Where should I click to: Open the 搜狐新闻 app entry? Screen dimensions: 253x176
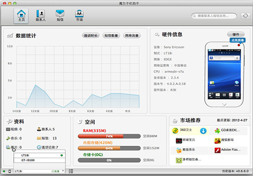click(x=228, y=140)
